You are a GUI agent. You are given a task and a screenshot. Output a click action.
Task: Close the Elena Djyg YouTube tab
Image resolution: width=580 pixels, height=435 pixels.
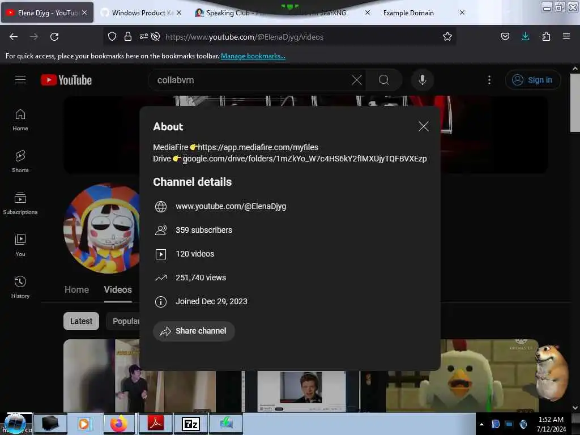(84, 13)
